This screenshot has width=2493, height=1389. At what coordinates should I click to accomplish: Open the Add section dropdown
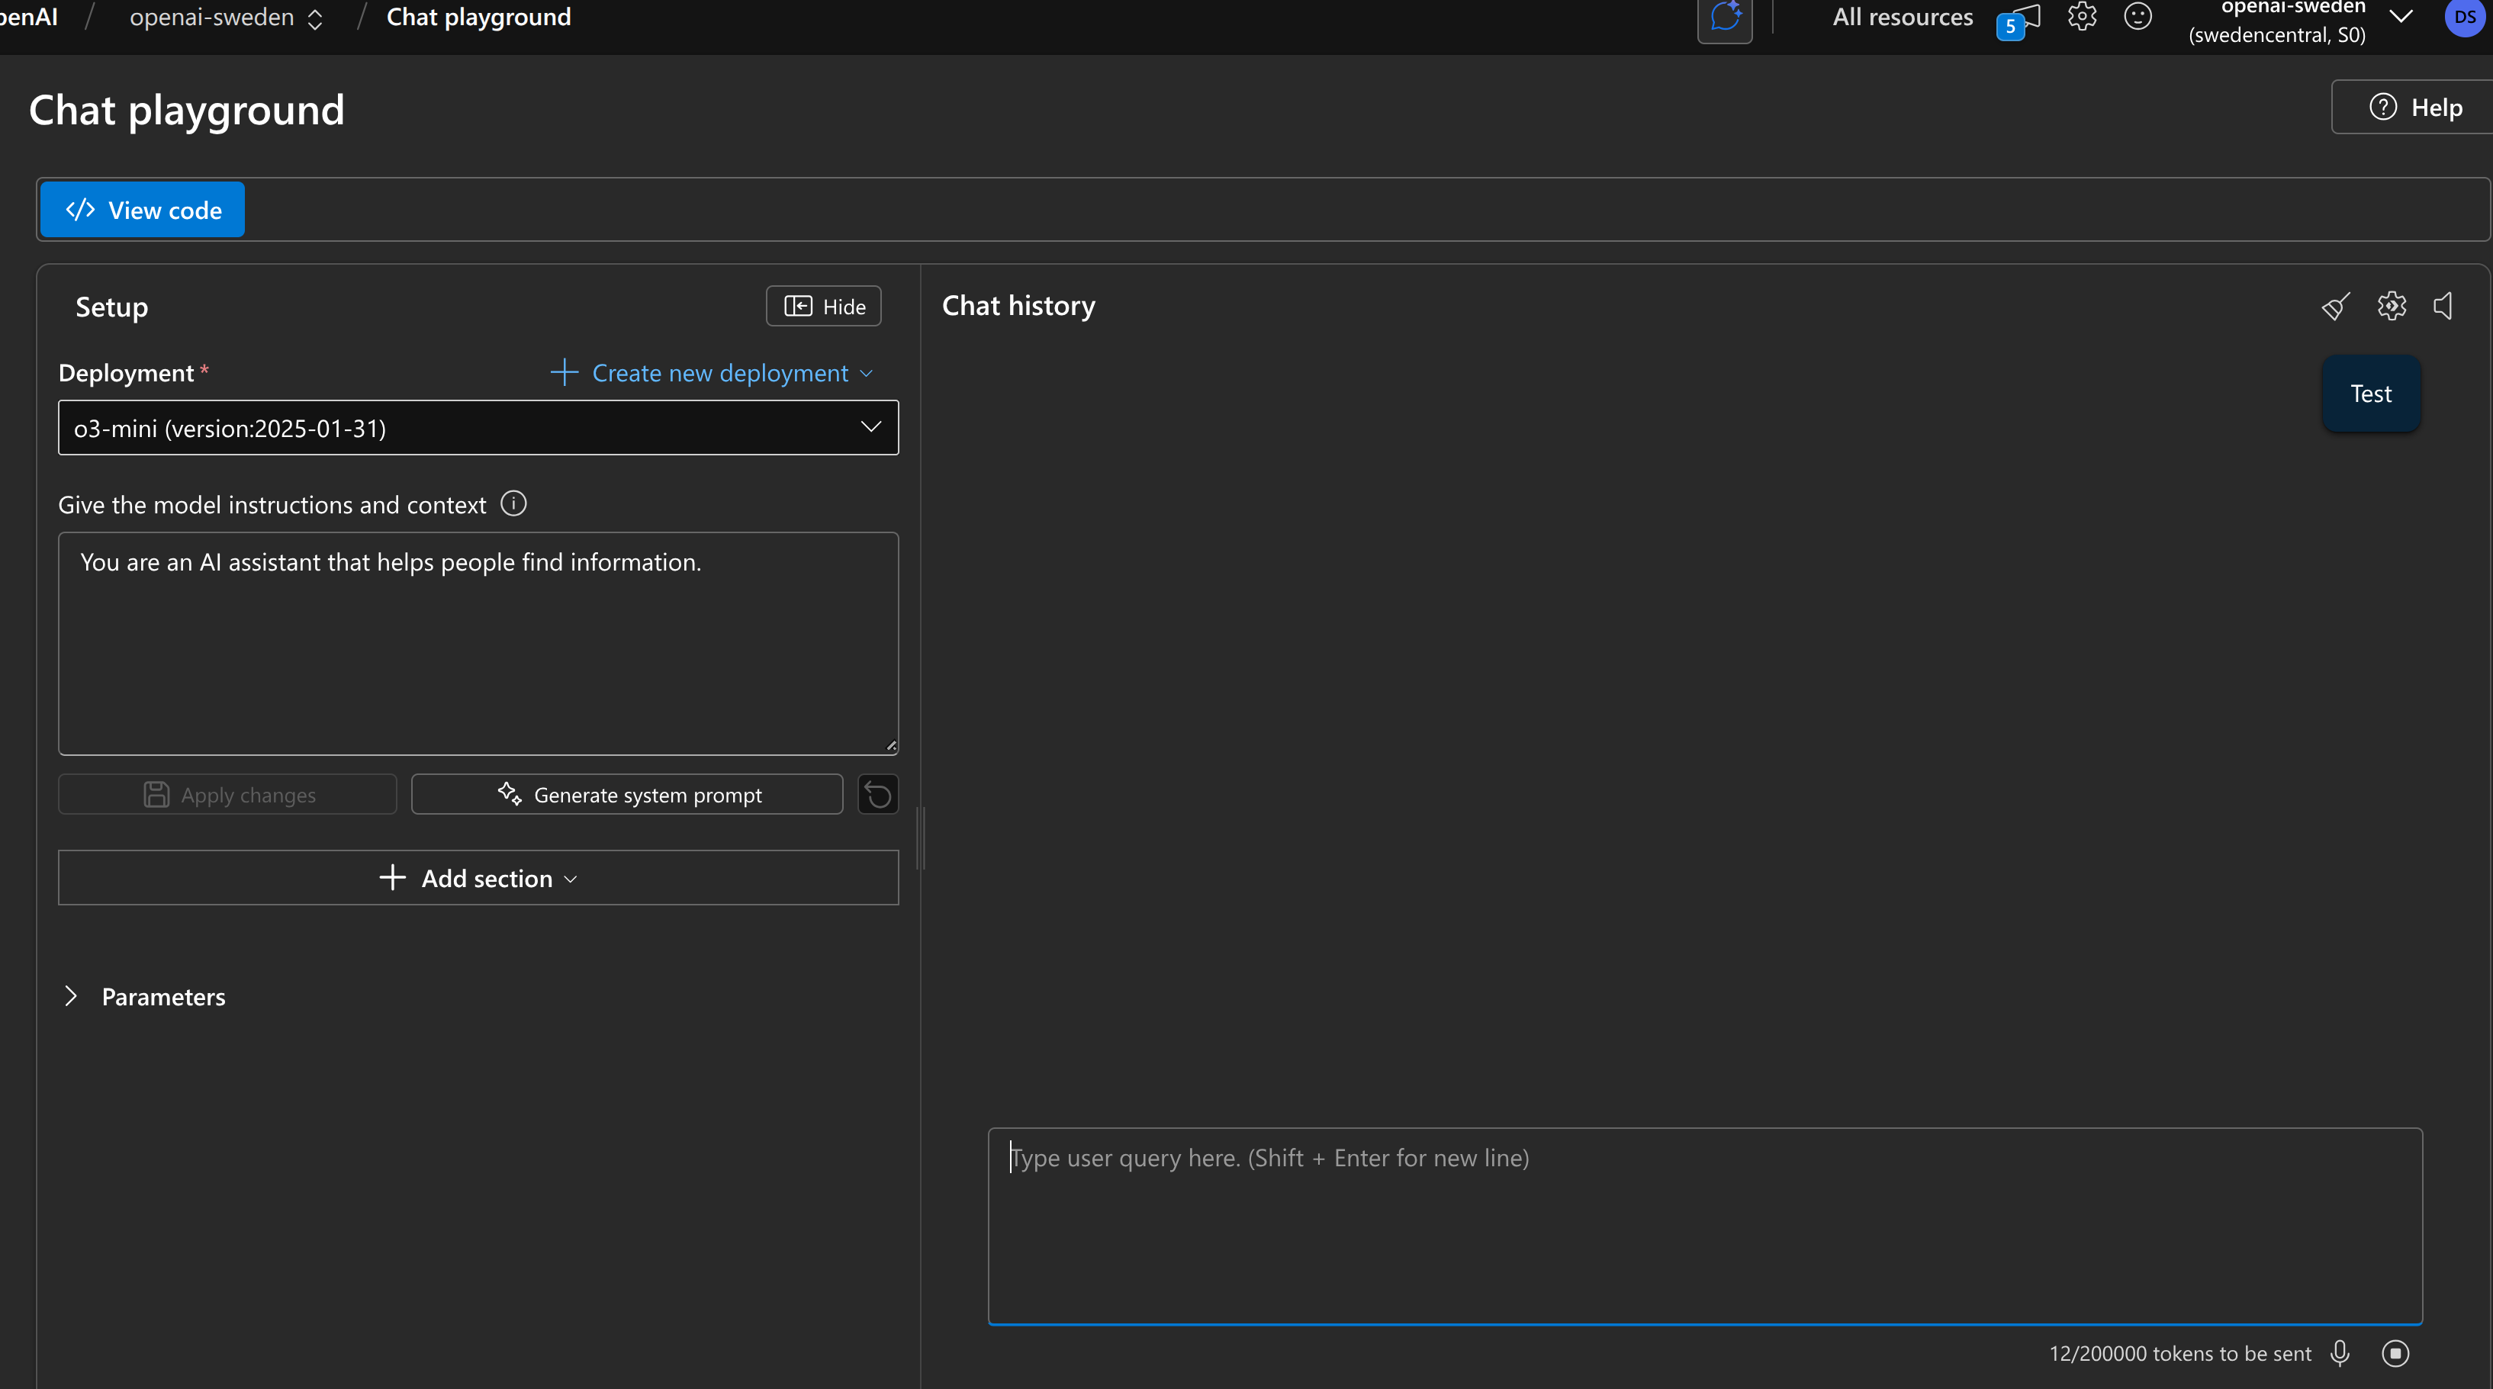coord(478,878)
